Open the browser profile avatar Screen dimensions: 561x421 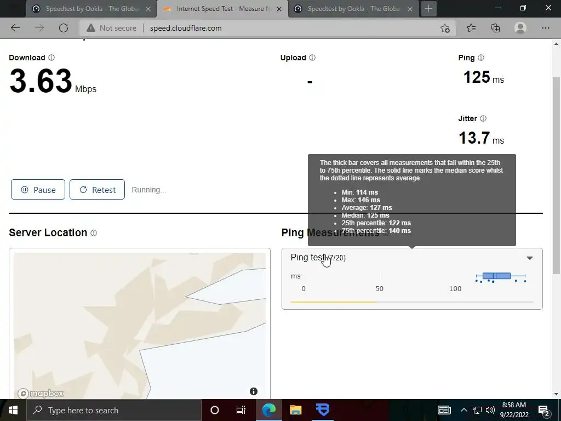click(520, 28)
